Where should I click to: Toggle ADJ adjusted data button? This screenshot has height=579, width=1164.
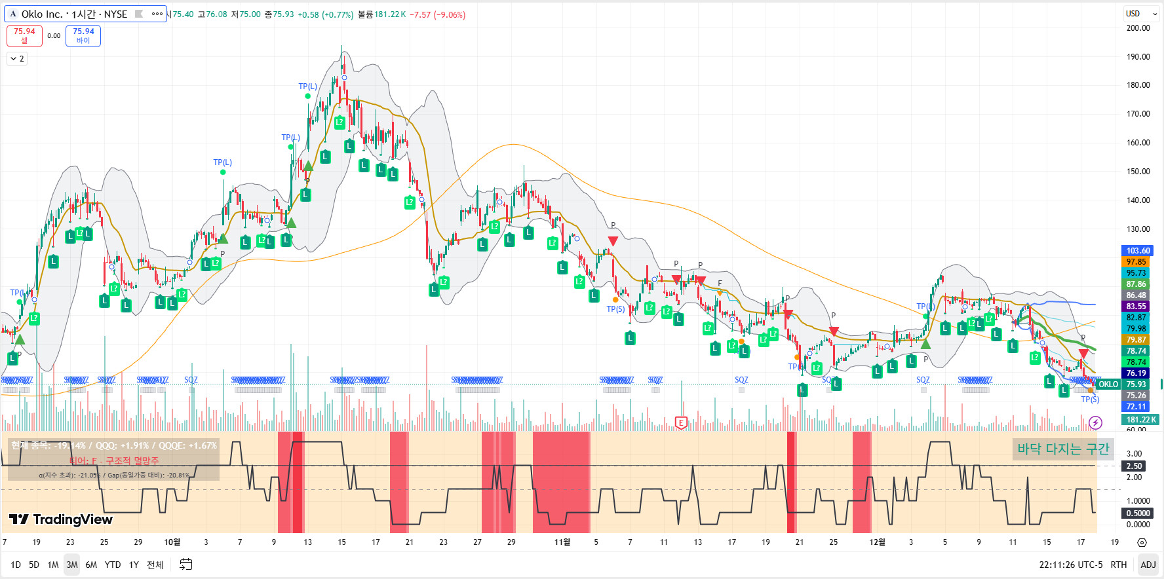click(1148, 565)
